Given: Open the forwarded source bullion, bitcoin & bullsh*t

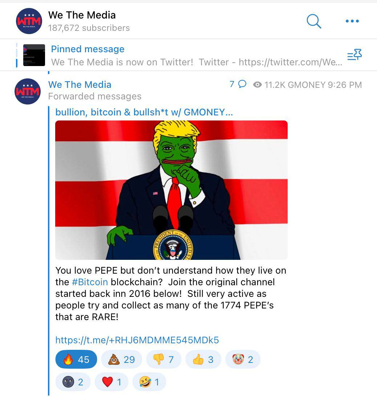Looking at the screenshot, I should point(144,112).
